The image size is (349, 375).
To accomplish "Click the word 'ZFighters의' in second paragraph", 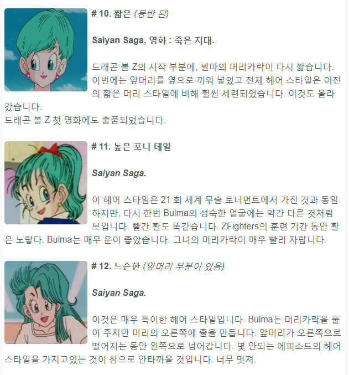I will point(244,226).
